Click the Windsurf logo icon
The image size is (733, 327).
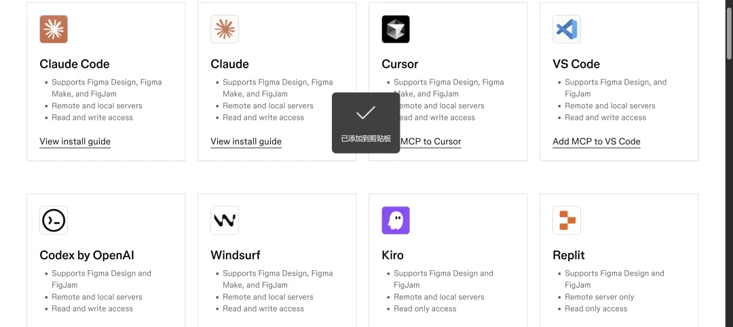[x=225, y=220]
